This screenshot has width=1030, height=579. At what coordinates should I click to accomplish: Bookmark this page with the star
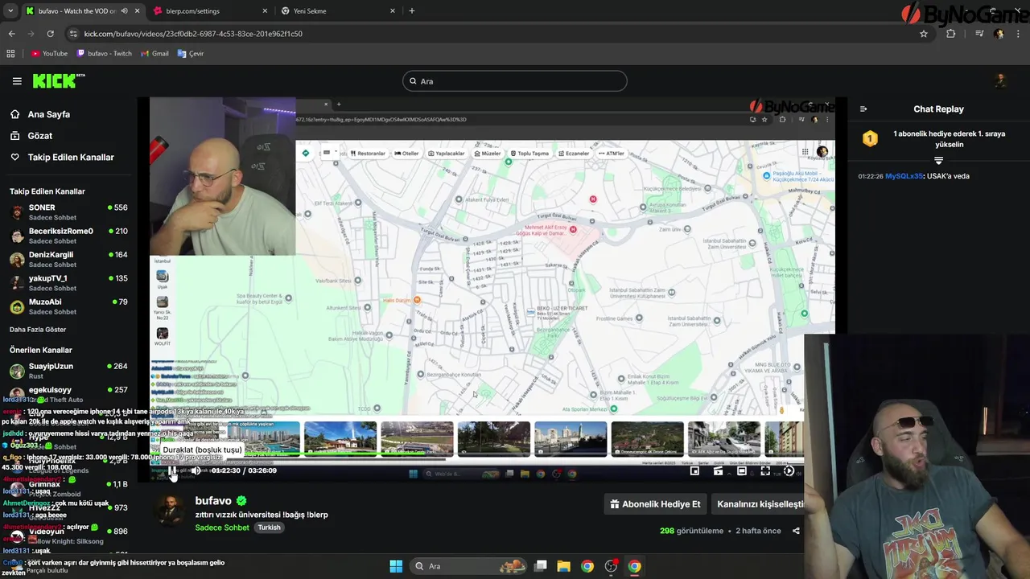[x=924, y=34]
